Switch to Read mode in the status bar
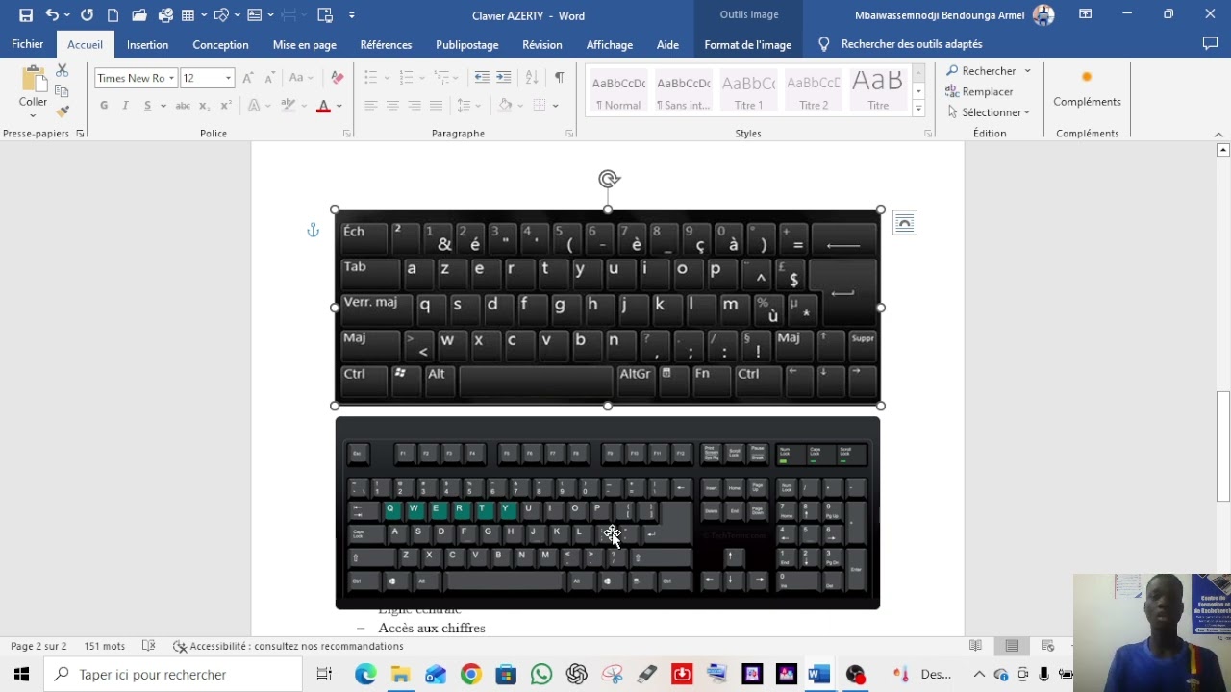Screen dimensions: 1231x692 coord(975,646)
